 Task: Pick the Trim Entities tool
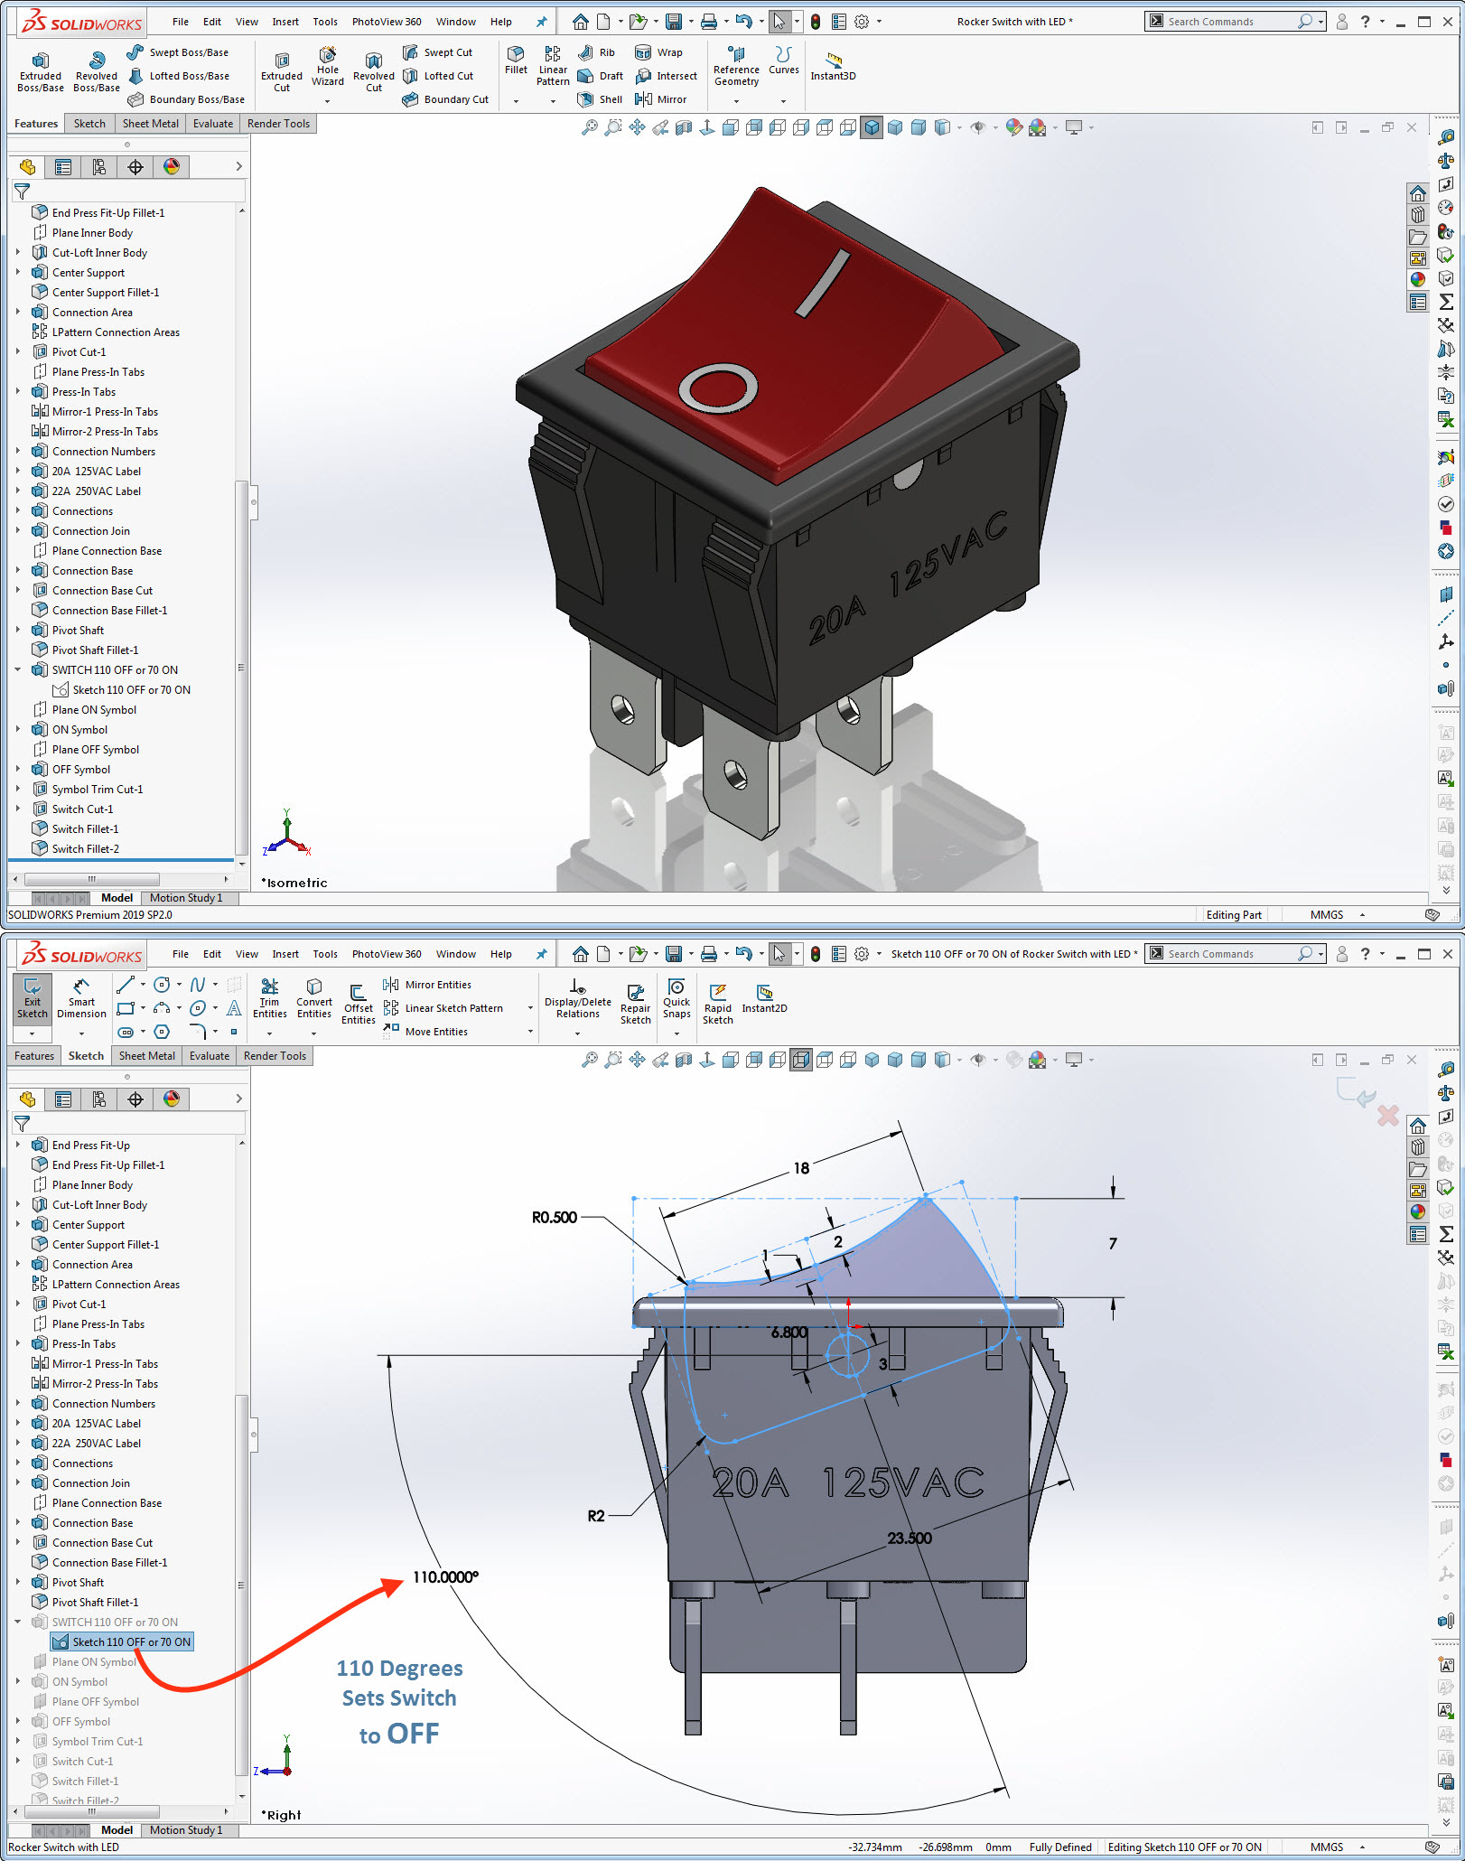point(269,1000)
